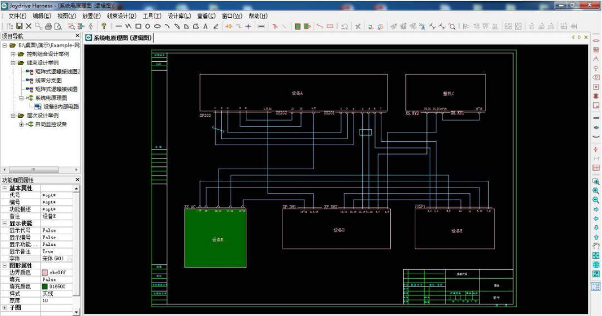The height and width of the screenshot is (316, 602).
Task: Click the help question mark icon
Action: [x=104, y=26]
